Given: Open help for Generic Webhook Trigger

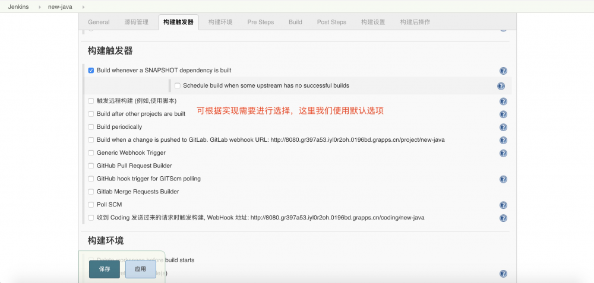Looking at the screenshot, I should coord(503,153).
